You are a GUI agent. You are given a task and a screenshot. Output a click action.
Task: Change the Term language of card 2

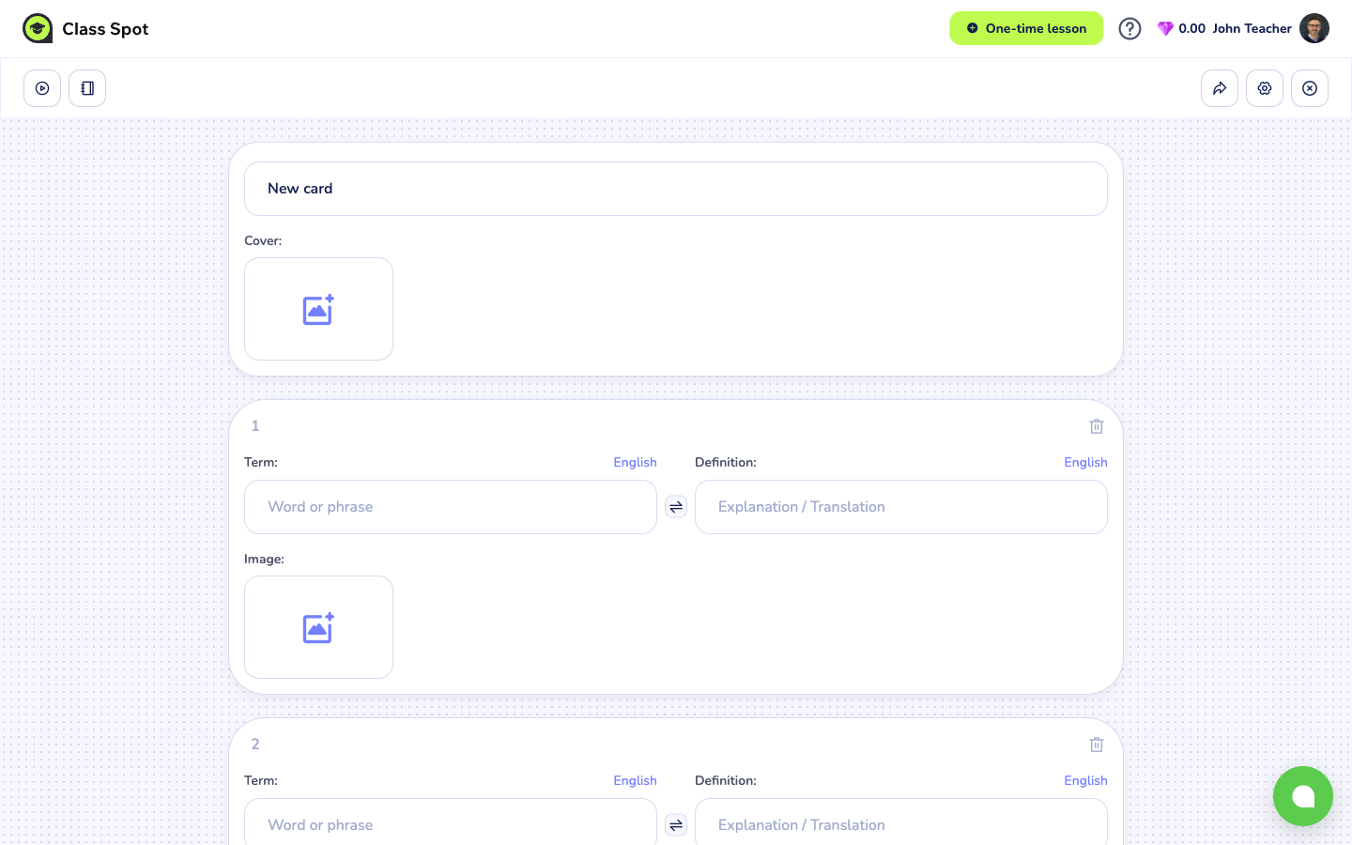pyautogui.click(x=635, y=780)
